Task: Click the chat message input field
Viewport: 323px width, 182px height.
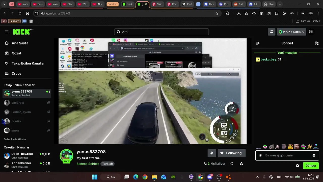Action: click(287, 155)
